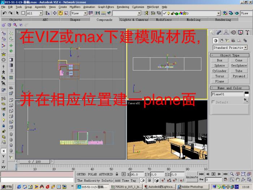Activate the Select and Scale tool

(x=66, y=13)
